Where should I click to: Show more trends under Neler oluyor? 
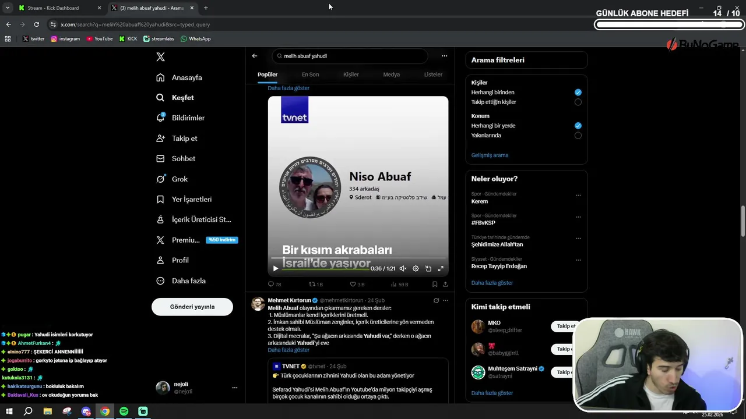[x=492, y=283]
